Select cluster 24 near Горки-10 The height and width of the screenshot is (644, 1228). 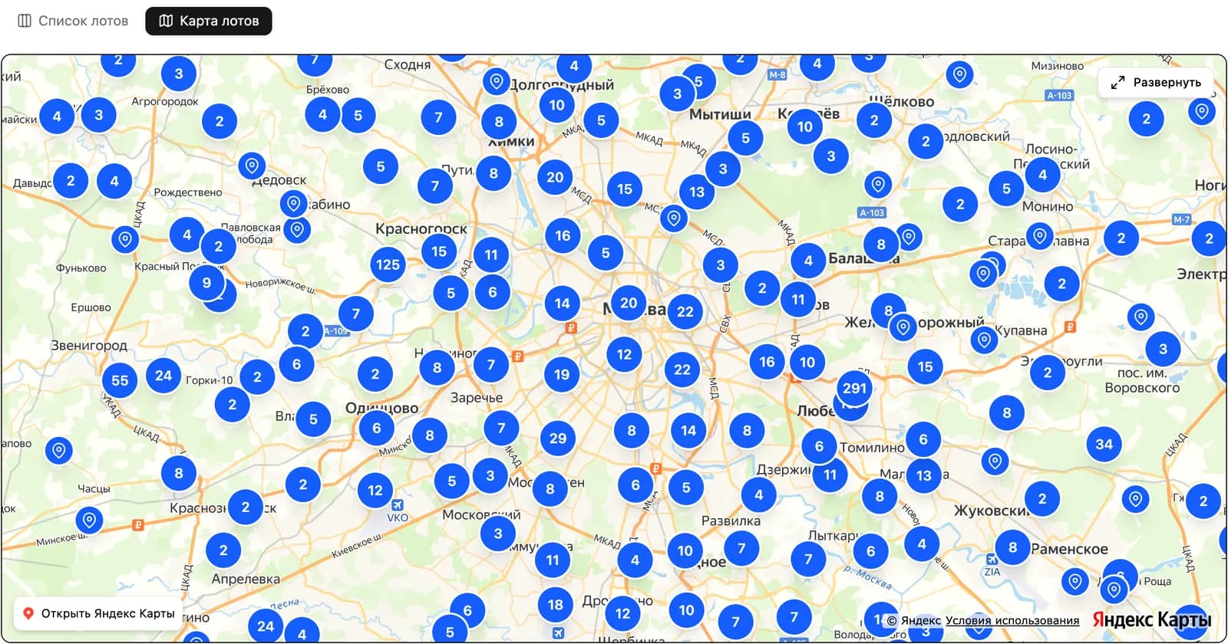pyautogui.click(x=163, y=376)
